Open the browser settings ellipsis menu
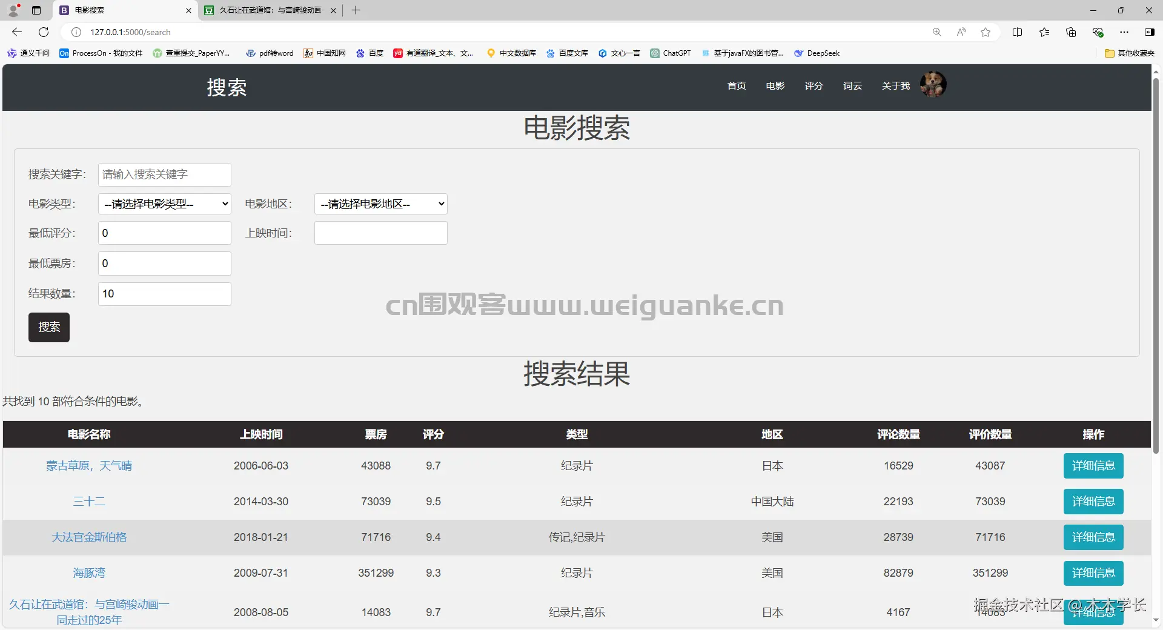 pyautogui.click(x=1124, y=32)
